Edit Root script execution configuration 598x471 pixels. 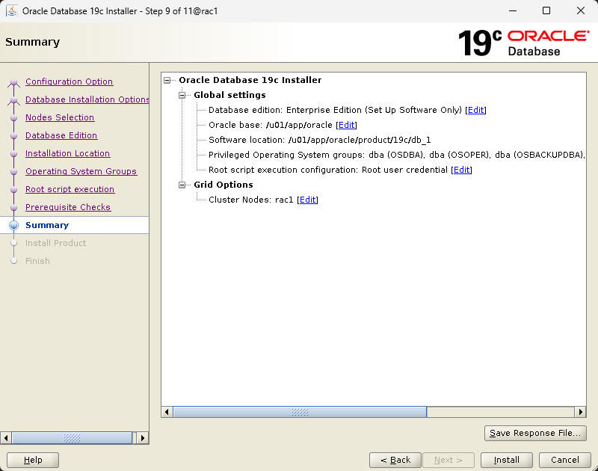pos(461,170)
